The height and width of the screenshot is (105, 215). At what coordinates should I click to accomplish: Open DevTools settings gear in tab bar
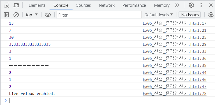(191, 5)
